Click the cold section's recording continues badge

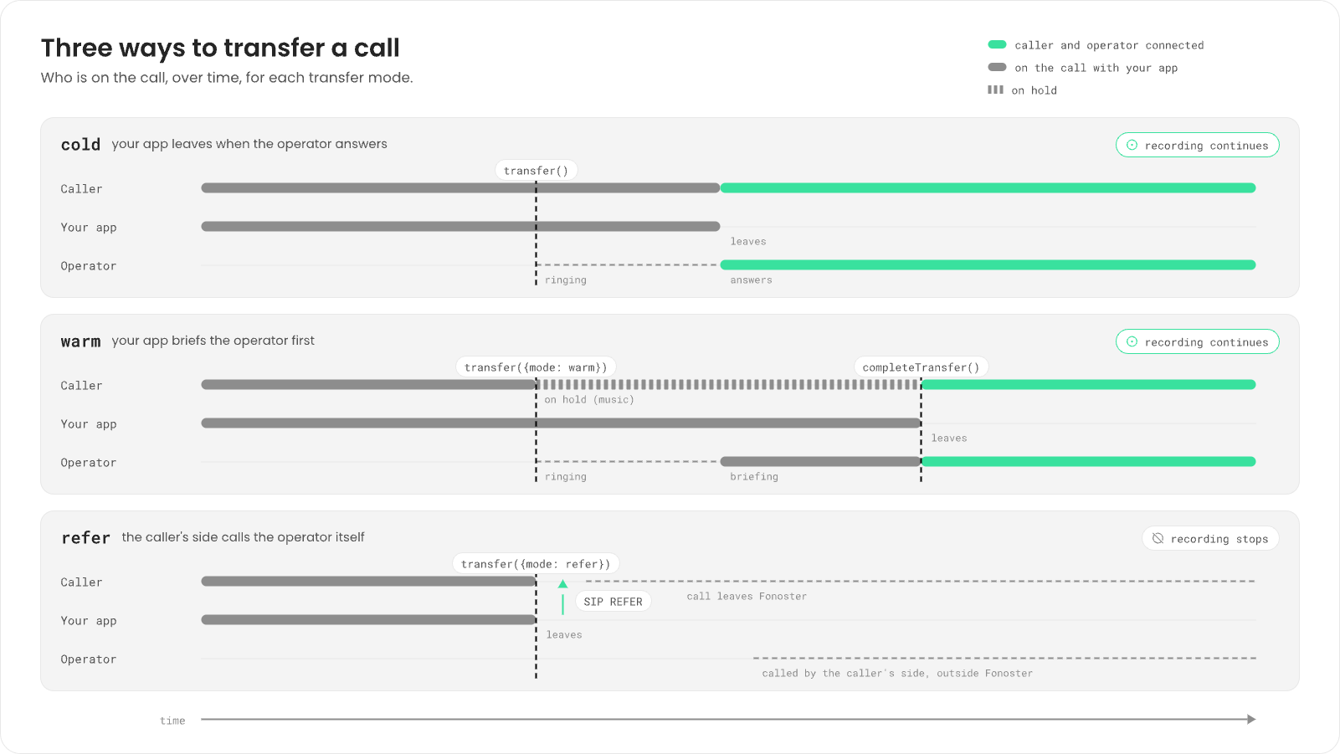(1197, 145)
